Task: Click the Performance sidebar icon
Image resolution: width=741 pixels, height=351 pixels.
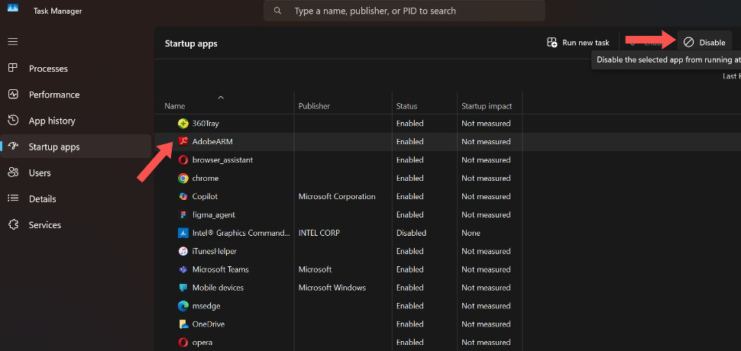Action: (x=13, y=94)
